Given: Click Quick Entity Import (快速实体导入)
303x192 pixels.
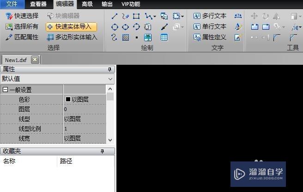Looking at the screenshot, I should pyautogui.click(x=71, y=27).
